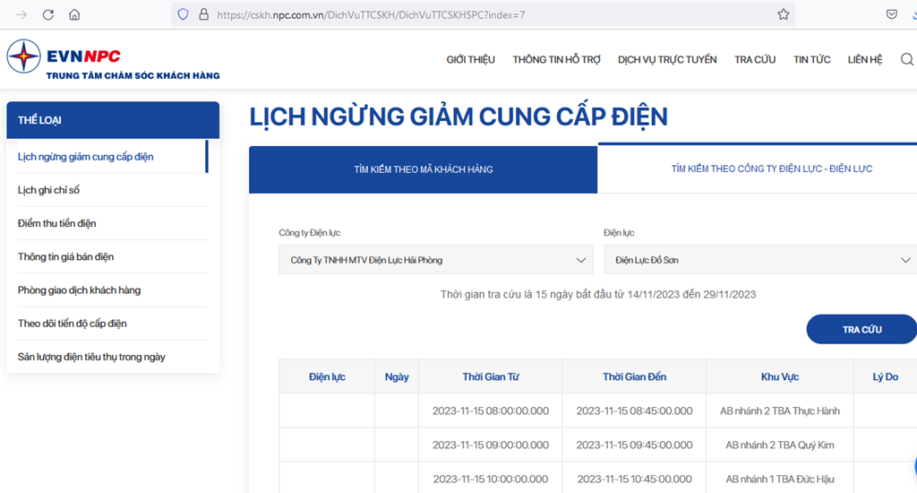Open the TIN TỨC menu
The image size is (917, 493).
[811, 59]
